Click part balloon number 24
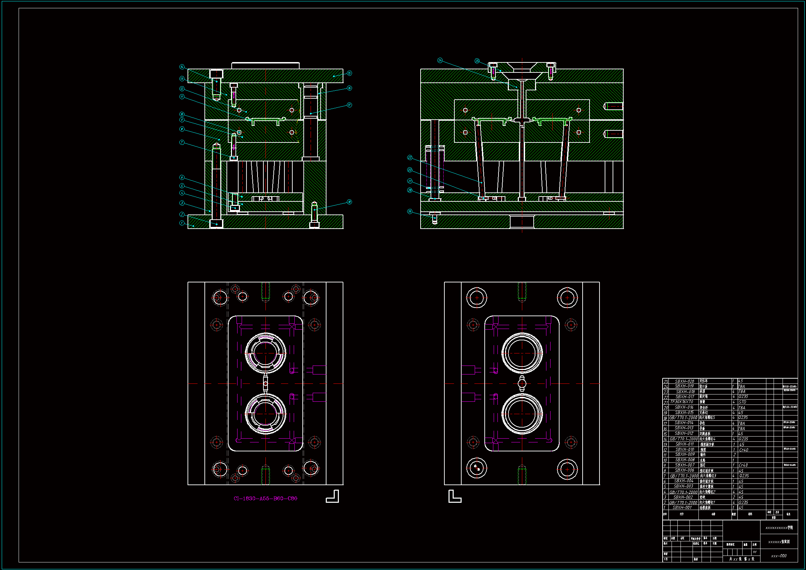This screenshot has width=806, height=570. (440, 60)
